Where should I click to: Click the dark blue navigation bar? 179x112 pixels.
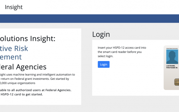[89, 18]
